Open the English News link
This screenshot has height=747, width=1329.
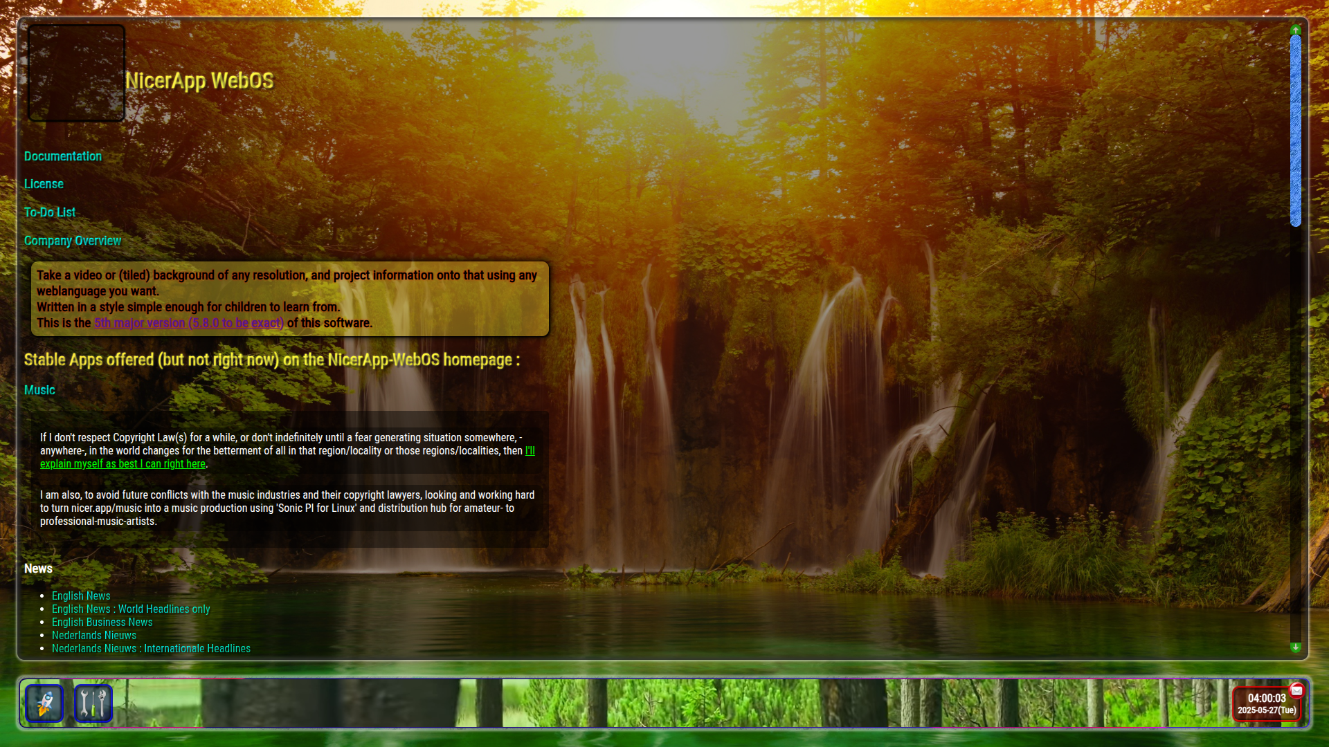(x=81, y=596)
